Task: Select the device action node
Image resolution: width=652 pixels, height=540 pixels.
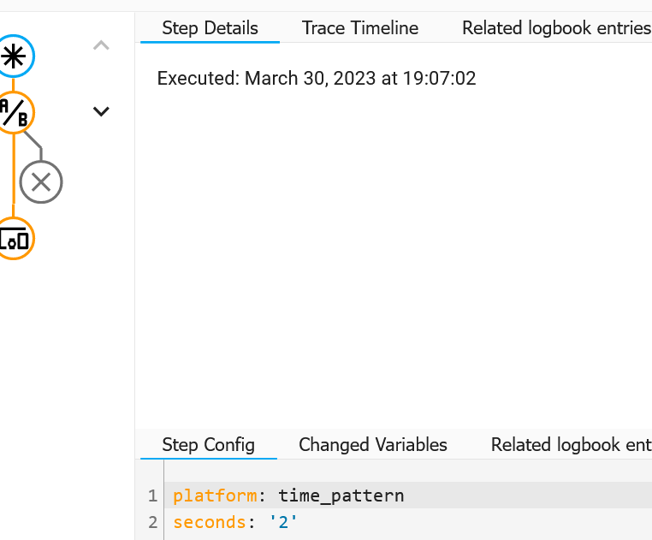Action: pyautogui.click(x=14, y=238)
